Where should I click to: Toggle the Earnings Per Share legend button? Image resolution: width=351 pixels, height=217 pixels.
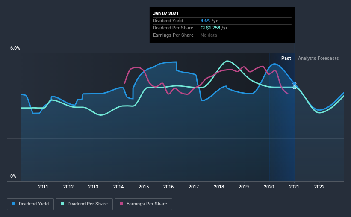tap(143, 204)
